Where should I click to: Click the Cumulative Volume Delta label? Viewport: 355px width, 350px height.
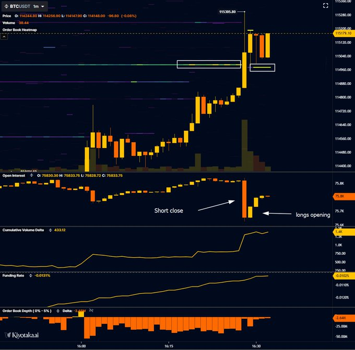(25, 230)
